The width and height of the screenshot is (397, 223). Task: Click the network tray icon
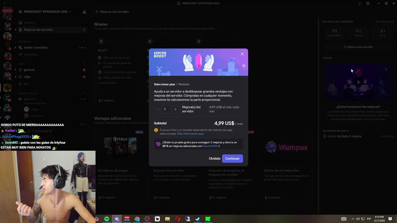(363, 219)
